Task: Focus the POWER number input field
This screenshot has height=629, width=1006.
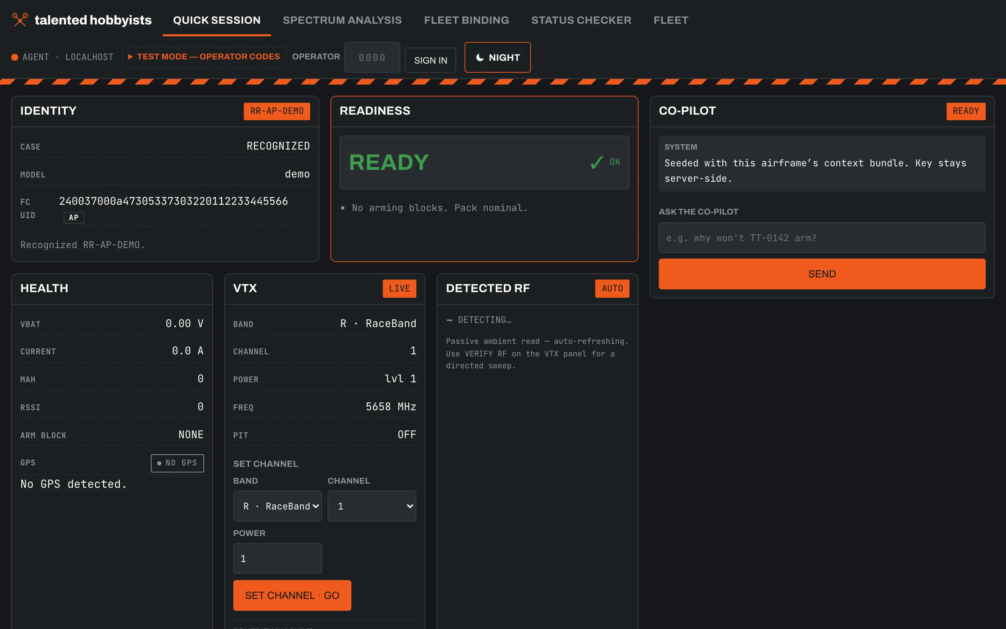Action: point(277,558)
